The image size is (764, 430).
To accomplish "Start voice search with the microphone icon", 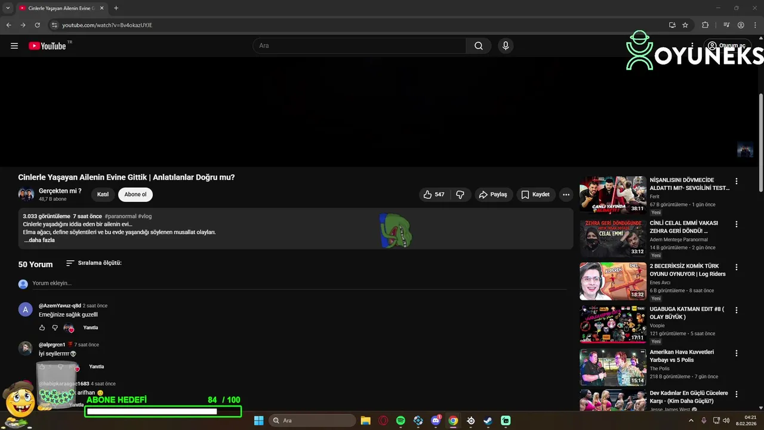I will [506, 46].
